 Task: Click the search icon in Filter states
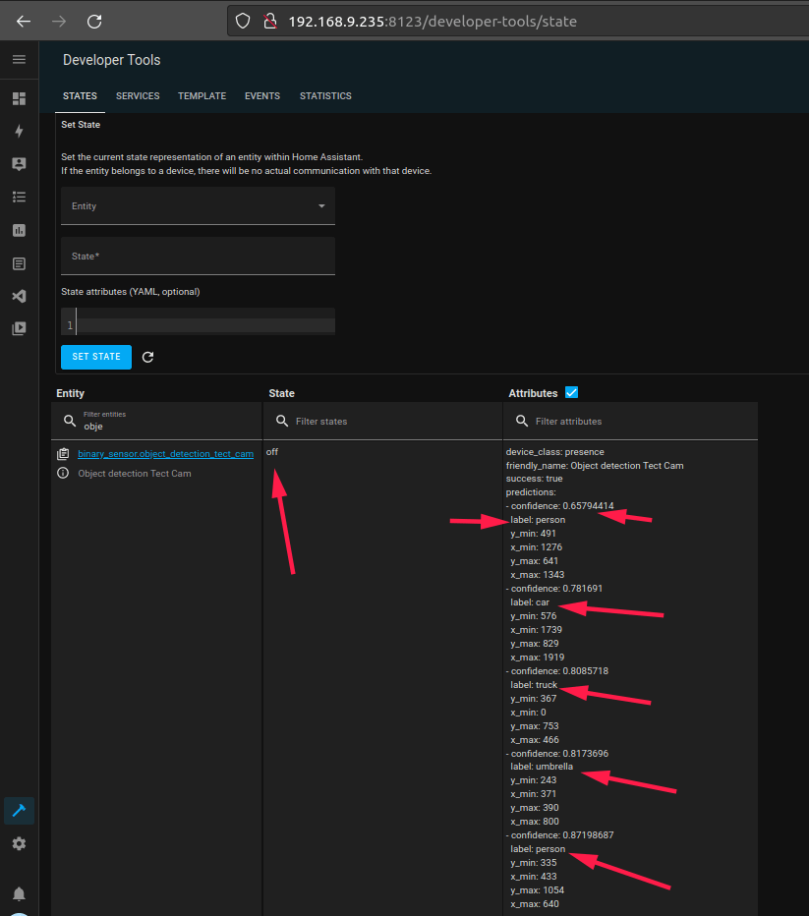282,422
